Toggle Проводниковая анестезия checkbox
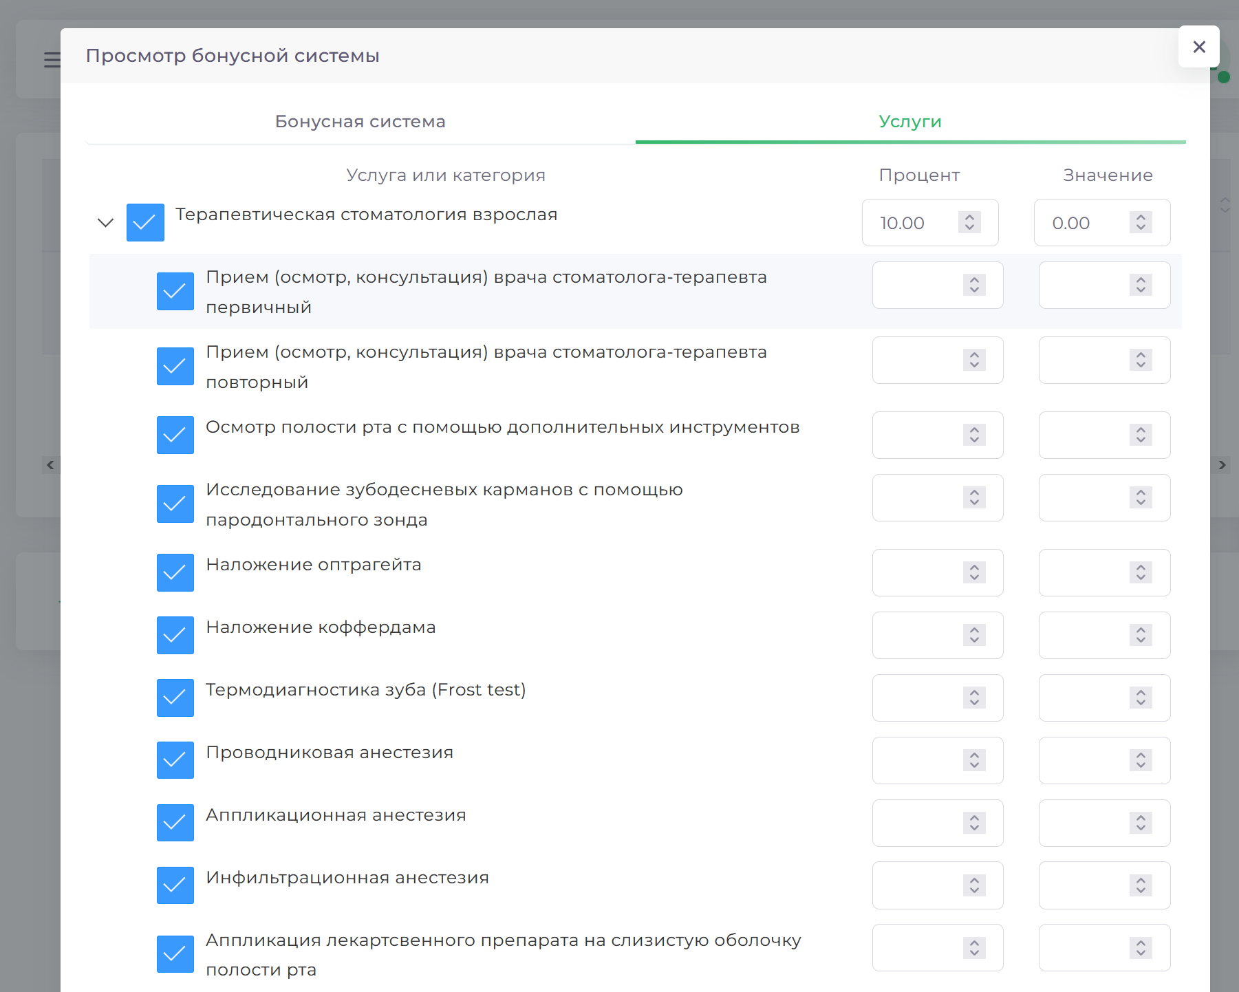Viewport: 1239px width, 992px height. click(x=175, y=760)
